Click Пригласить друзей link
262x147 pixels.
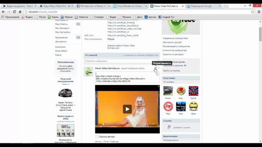coord(172,42)
